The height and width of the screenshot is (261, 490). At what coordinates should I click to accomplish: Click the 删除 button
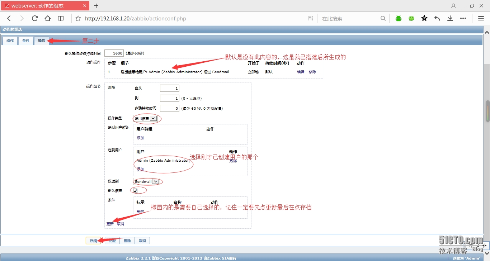pyautogui.click(x=127, y=241)
